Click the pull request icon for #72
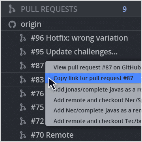This screenshot has height=142, width=142. pyautogui.click(x=23, y=121)
